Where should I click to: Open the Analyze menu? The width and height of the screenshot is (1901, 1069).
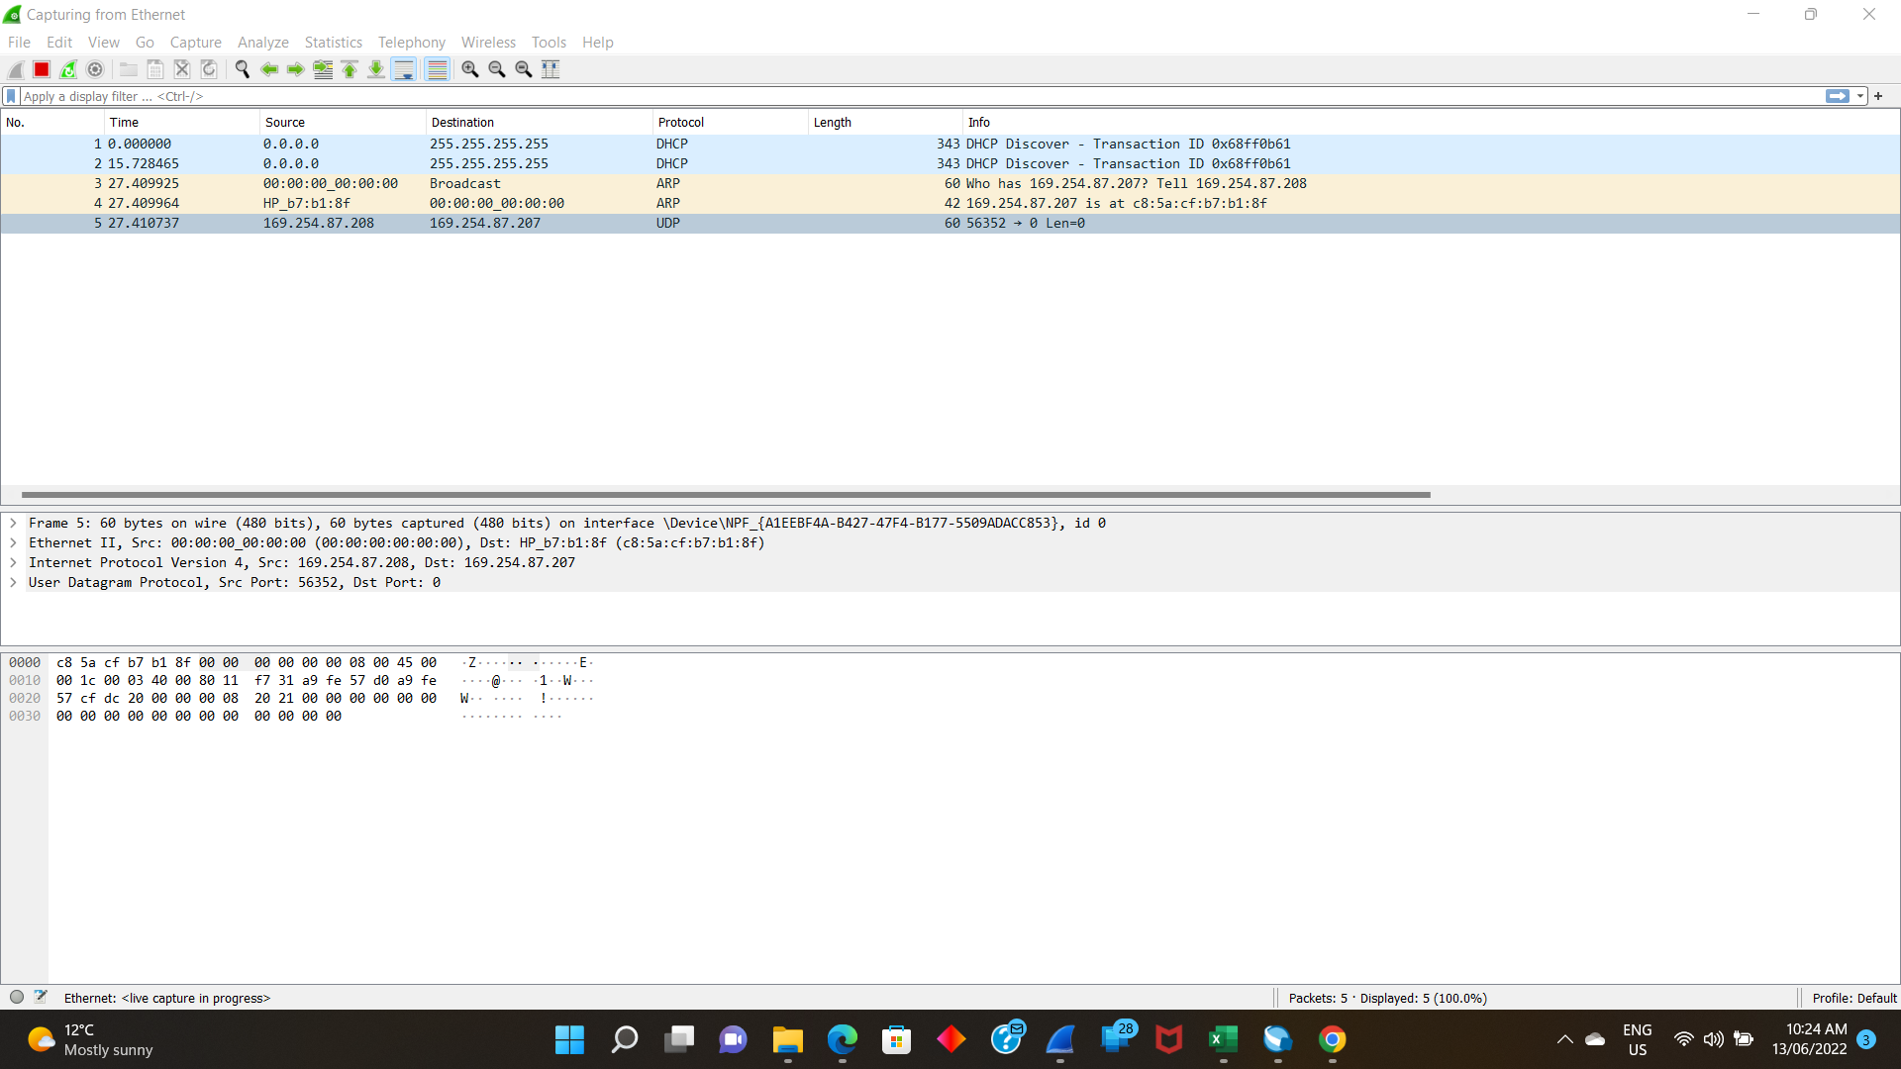pyautogui.click(x=263, y=43)
